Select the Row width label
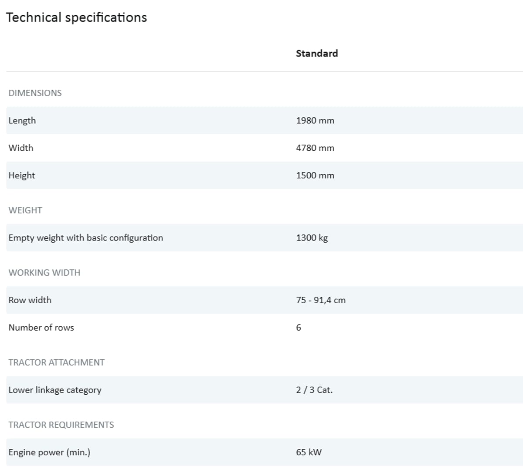The width and height of the screenshot is (523, 474). (30, 300)
